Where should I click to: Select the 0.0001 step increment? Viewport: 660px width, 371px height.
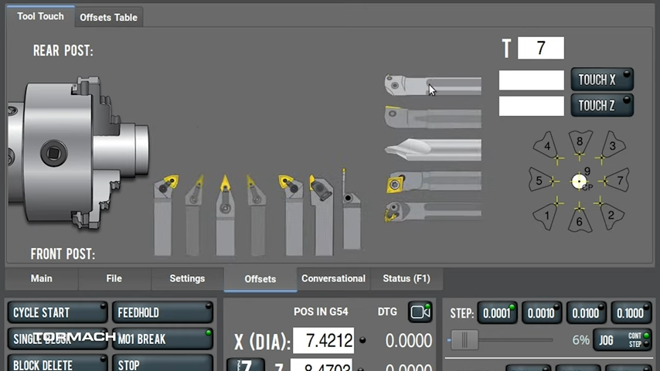point(498,313)
